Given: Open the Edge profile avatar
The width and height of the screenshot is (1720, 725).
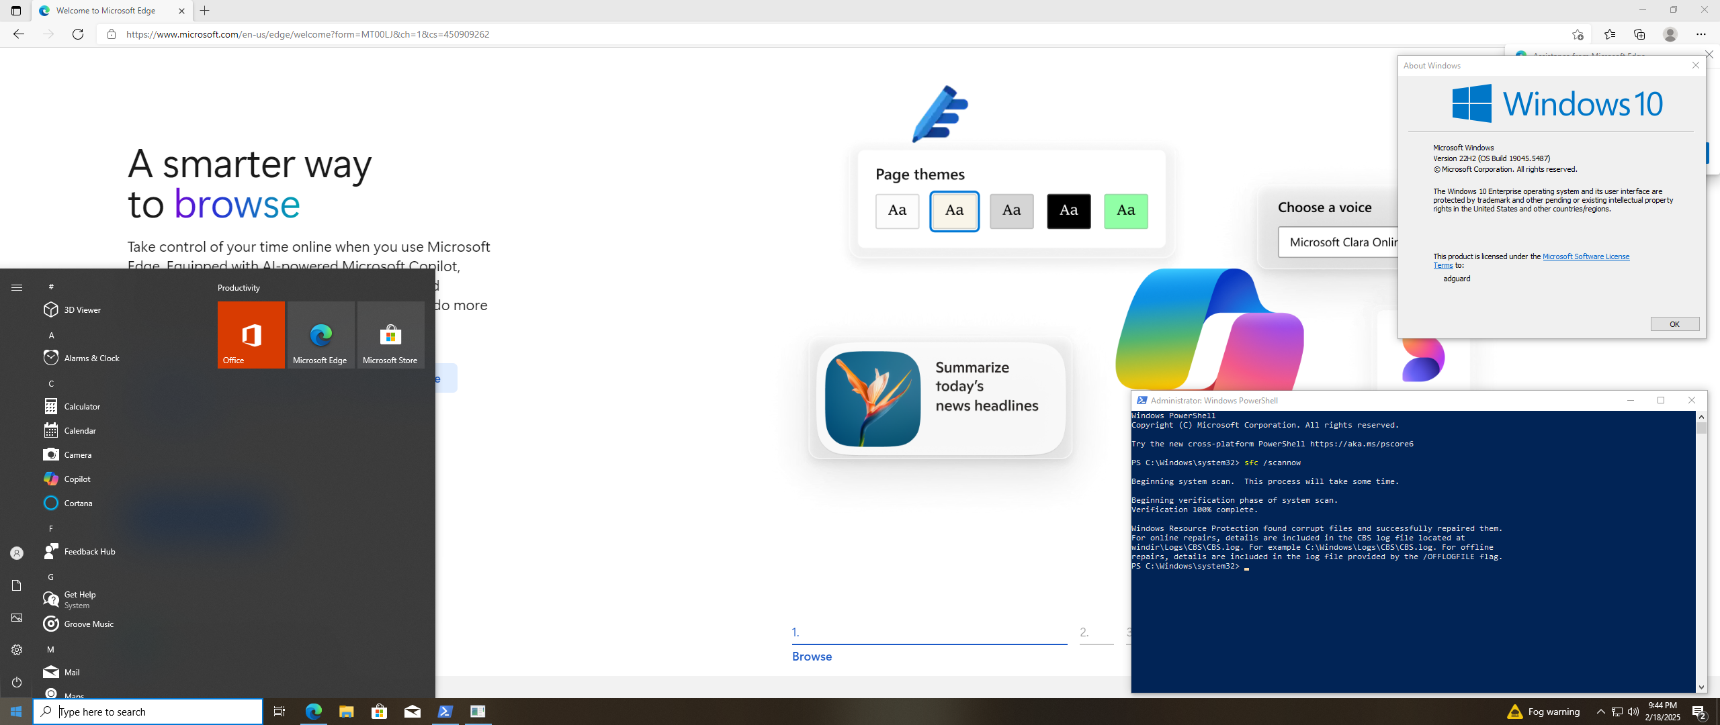Looking at the screenshot, I should [1670, 34].
